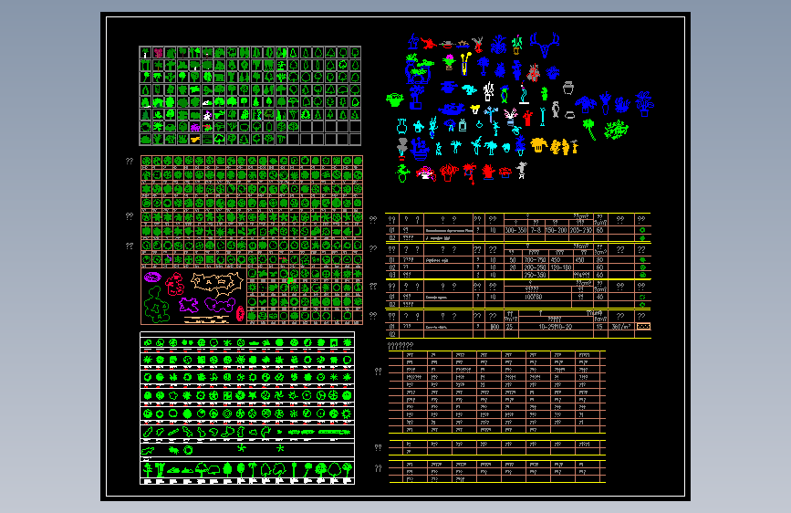Click the tan dotted hatch sample
791x513 pixels.
click(x=643, y=327)
